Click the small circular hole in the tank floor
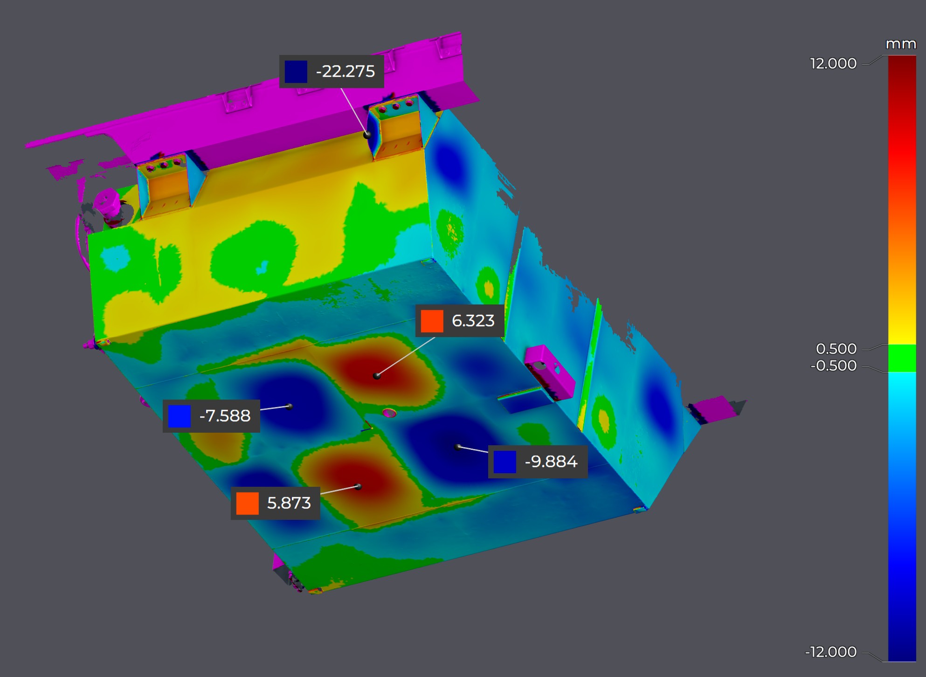 [x=389, y=413]
